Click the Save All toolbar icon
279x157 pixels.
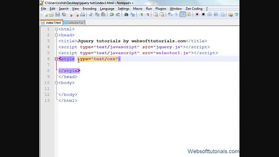tap(64, 14)
